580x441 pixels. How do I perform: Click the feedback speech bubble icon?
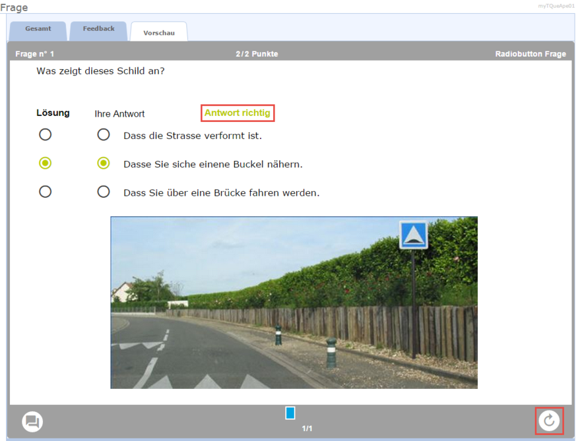coord(32,421)
